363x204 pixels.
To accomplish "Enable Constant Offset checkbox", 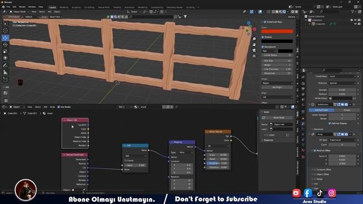I will click(315, 170).
